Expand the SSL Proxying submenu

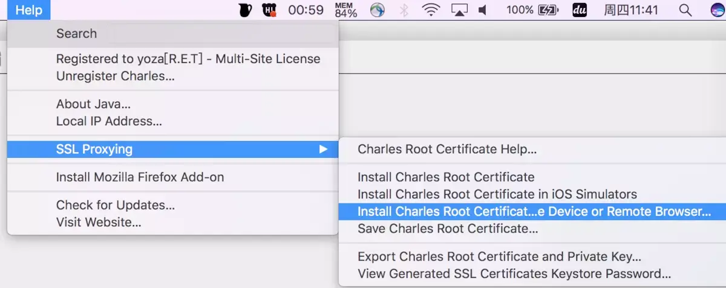click(173, 149)
